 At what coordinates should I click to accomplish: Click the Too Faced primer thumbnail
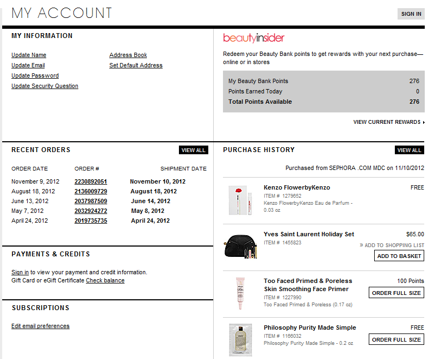point(240,293)
